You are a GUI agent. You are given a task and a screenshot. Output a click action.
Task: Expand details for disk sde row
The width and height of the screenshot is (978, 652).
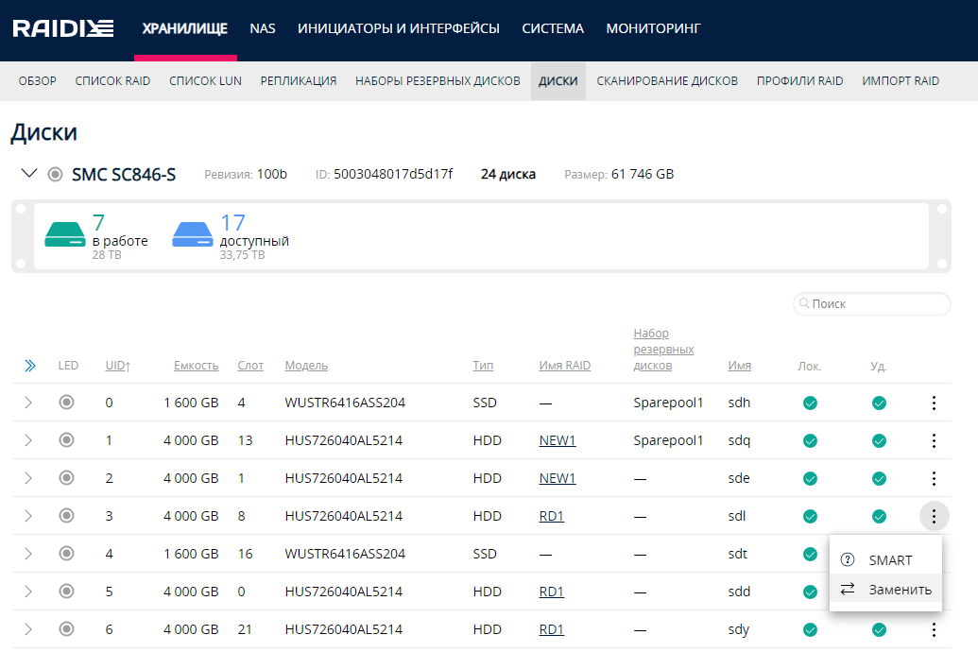pos(28,478)
